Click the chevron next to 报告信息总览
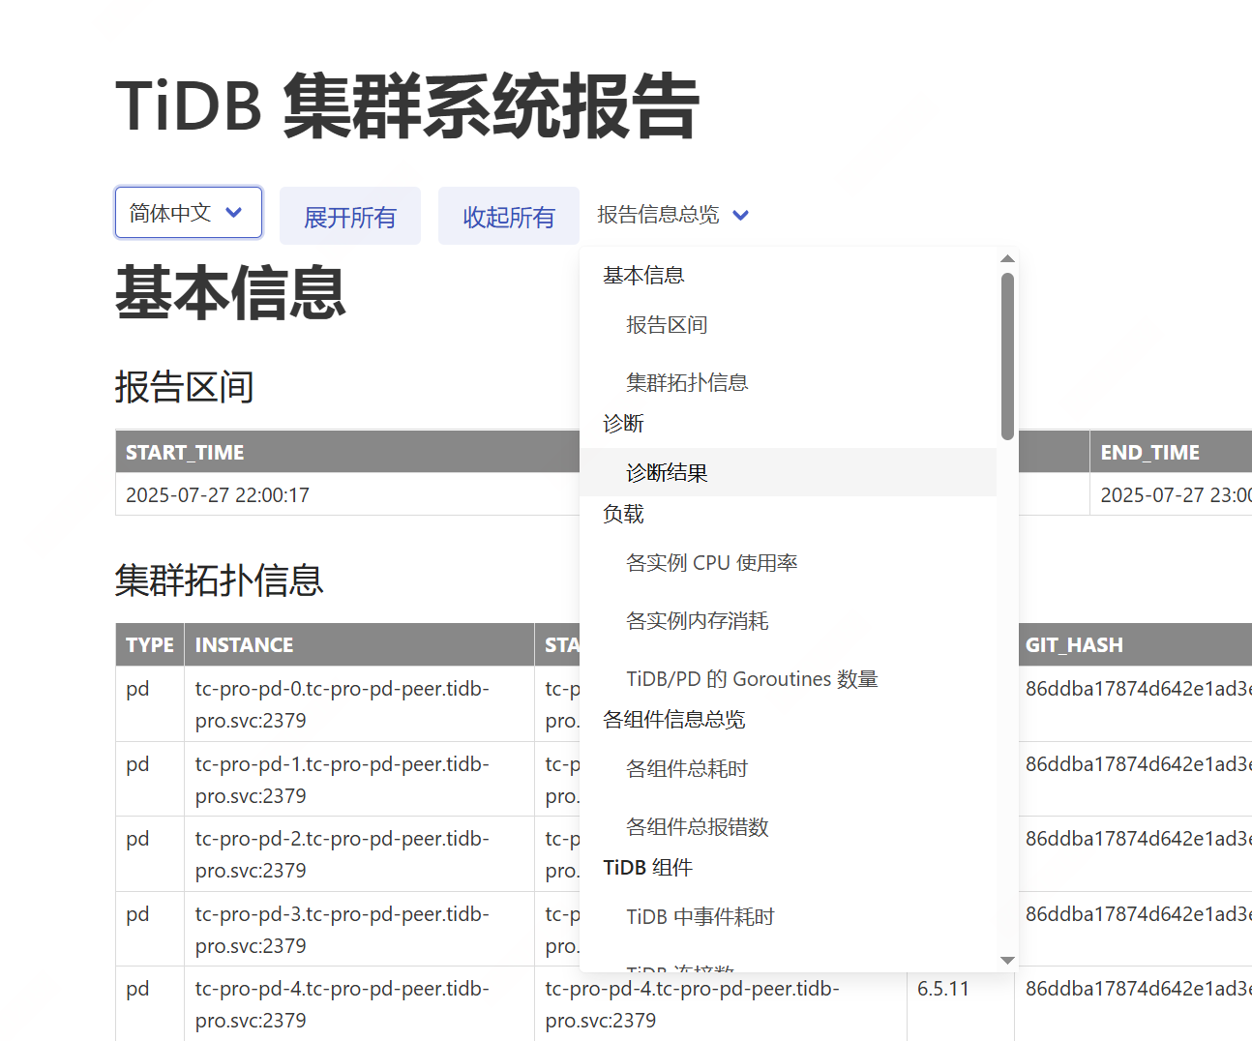This screenshot has width=1252, height=1041. point(741,216)
